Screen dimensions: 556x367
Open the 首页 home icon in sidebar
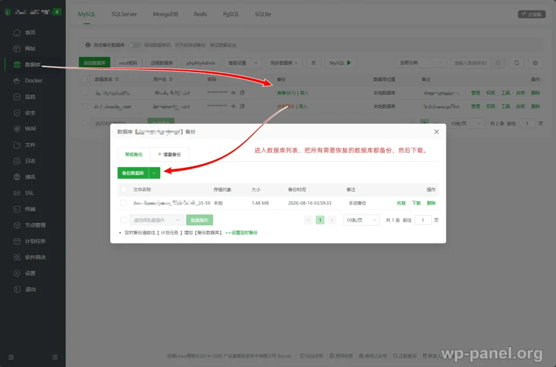point(17,33)
